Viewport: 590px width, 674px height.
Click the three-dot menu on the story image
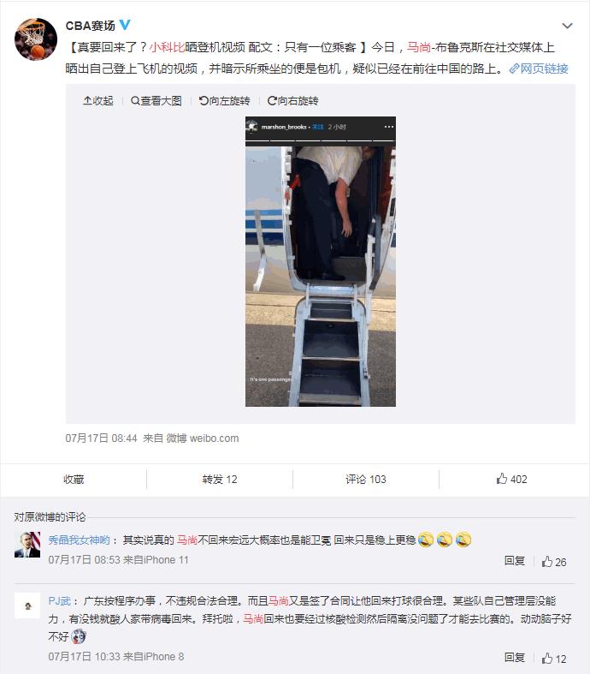click(x=389, y=127)
